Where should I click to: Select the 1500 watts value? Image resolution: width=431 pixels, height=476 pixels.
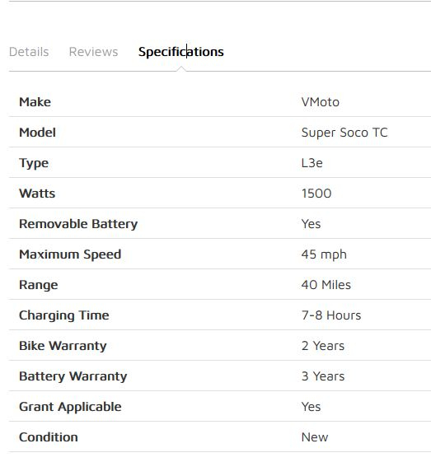(316, 194)
